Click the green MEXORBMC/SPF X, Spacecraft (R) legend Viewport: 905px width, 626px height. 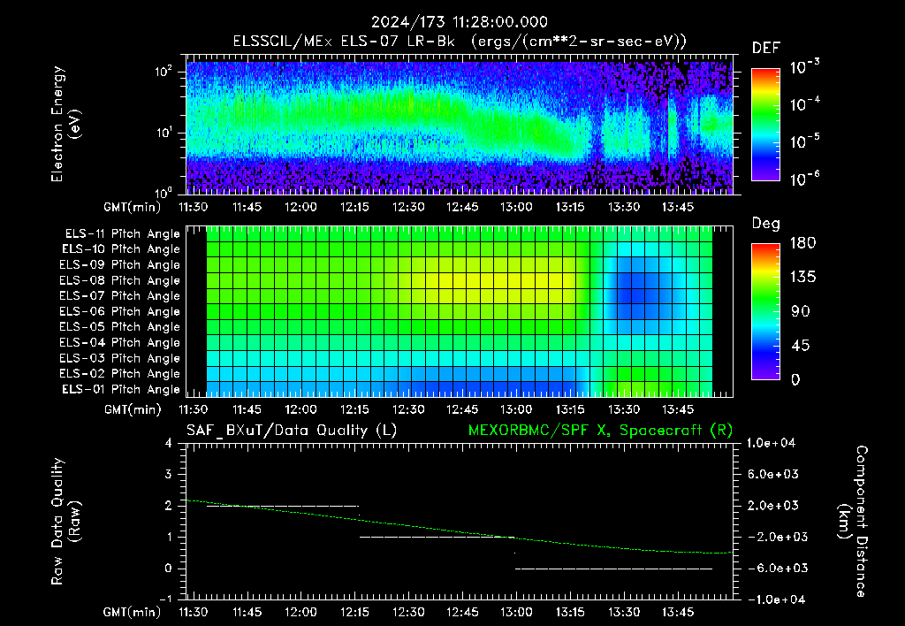600,431
